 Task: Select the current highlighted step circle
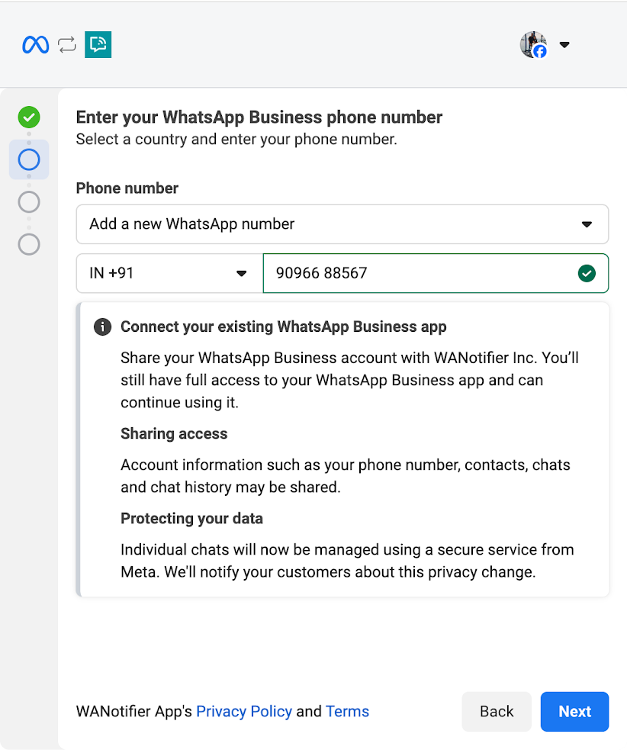coord(29,159)
